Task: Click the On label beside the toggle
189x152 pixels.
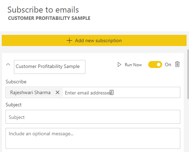Action: (168, 64)
